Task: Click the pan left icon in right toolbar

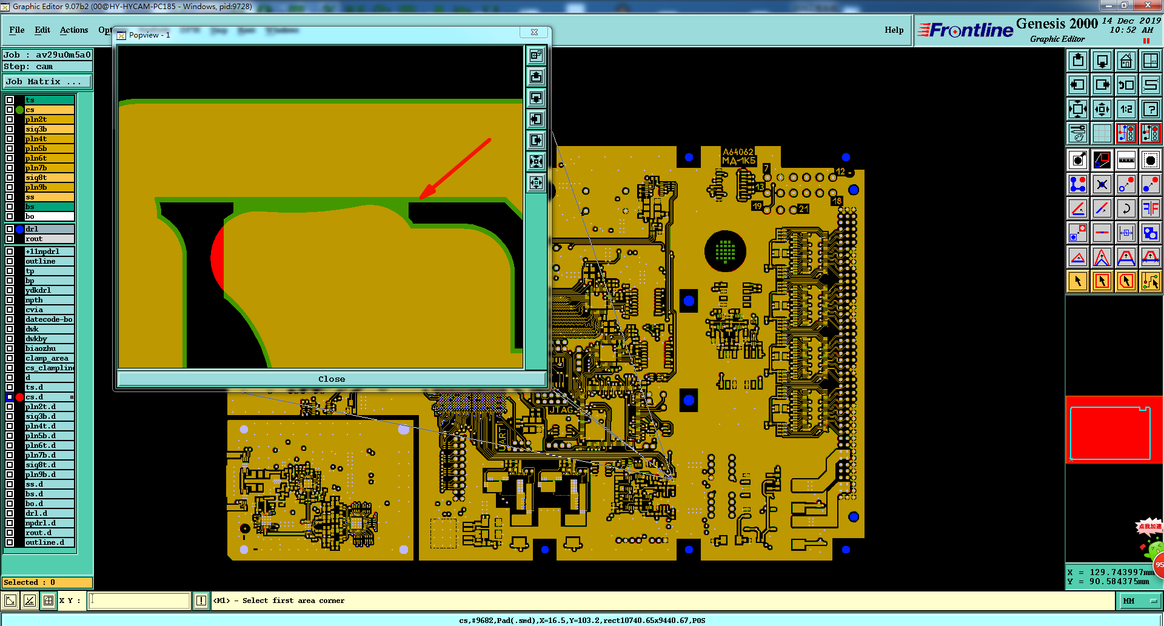Action: point(1078,85)
